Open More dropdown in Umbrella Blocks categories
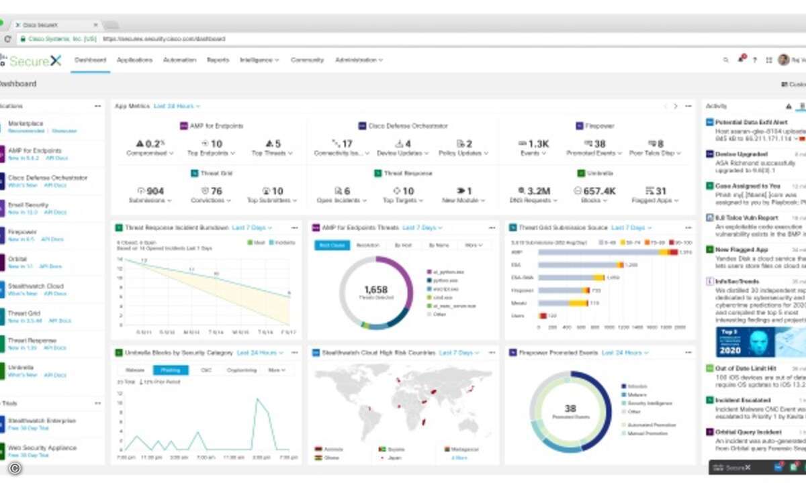This screenshot has height=483, width=806. [x=277, y=370]
